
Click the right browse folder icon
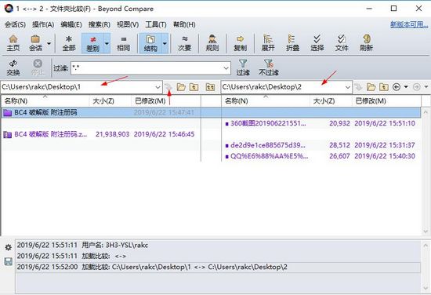coord(371,87)
